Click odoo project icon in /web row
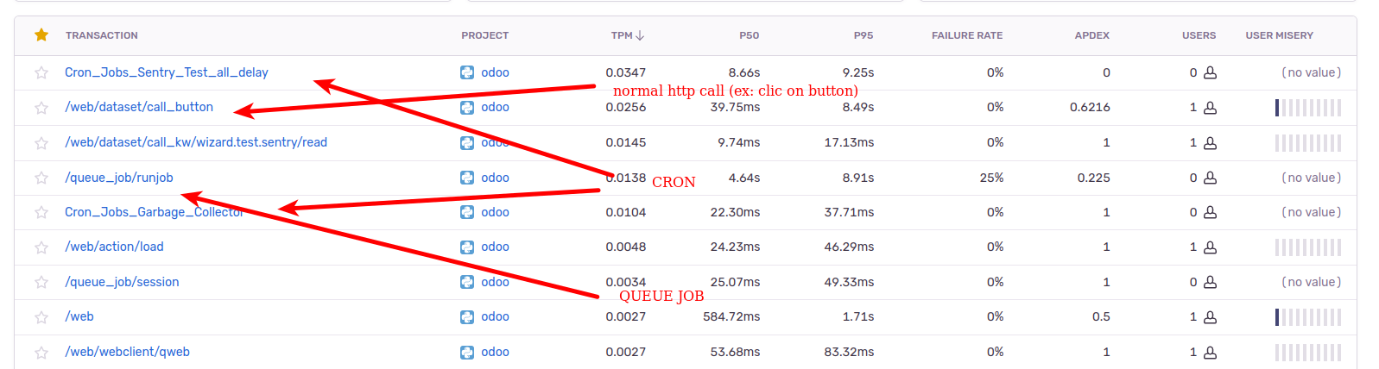The image size is (1379, 369). (467, 317)
